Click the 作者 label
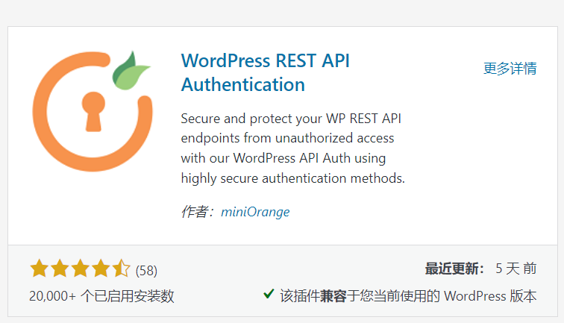The image size is (564, 323). click(x=197, y=212)
